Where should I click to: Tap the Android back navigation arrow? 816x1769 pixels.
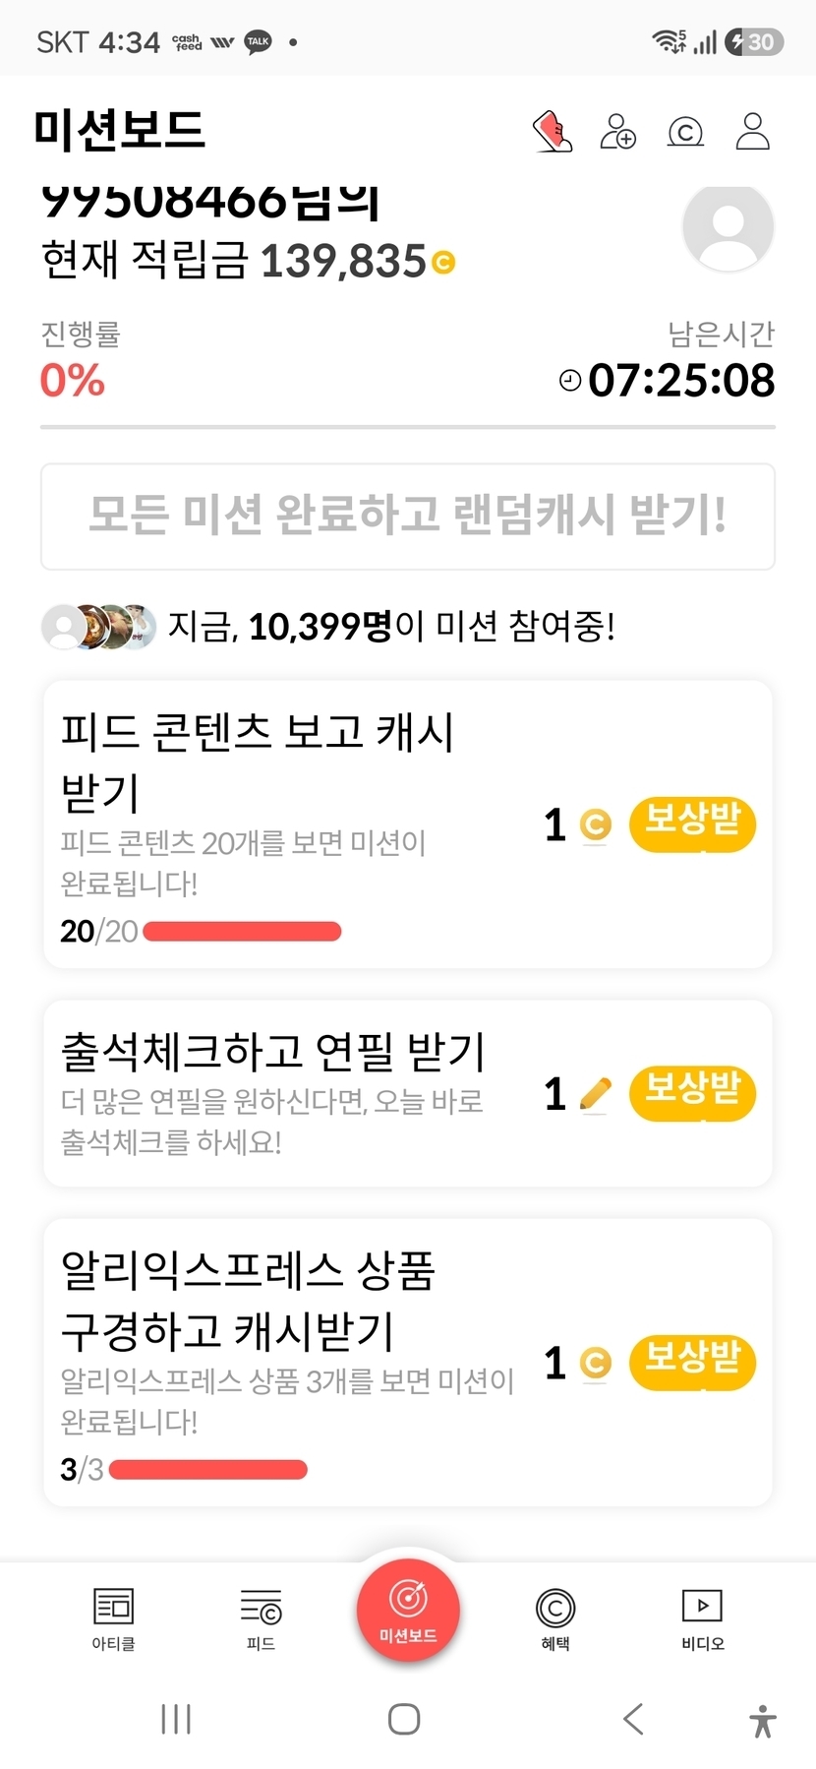click(x=634, y=1719)
